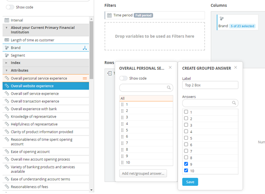Expand the Index group

pos(6,63)
